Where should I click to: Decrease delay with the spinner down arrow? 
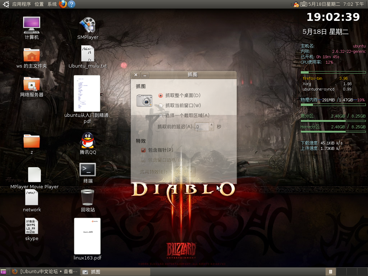point(211,129)
